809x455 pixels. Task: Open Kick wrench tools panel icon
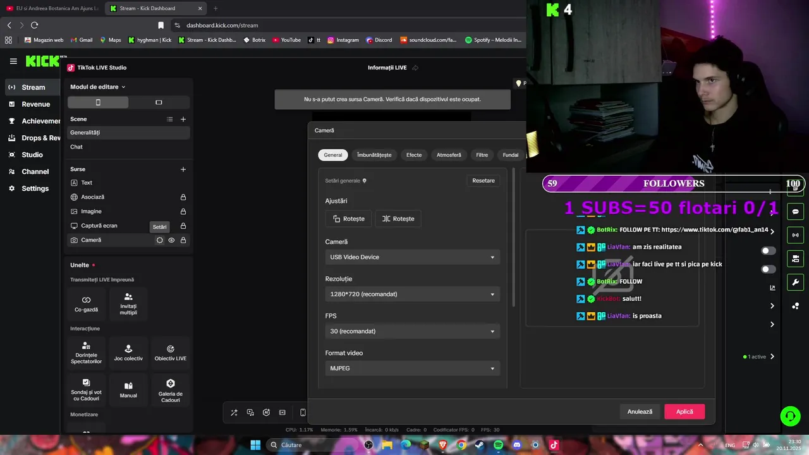795,282
